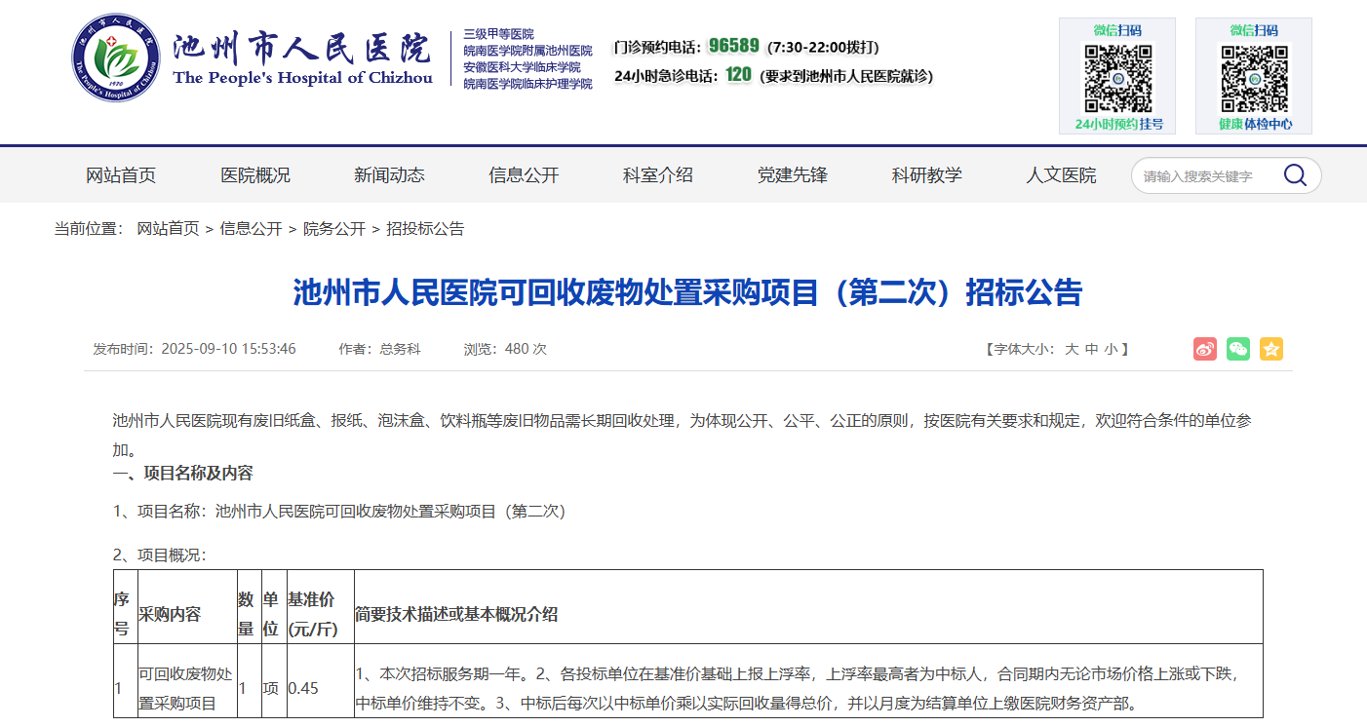Click the 门诊预约电话 96589 number
Image resolution: width=1367 pixels, height=727 pixels.
(x=733, y=46)
